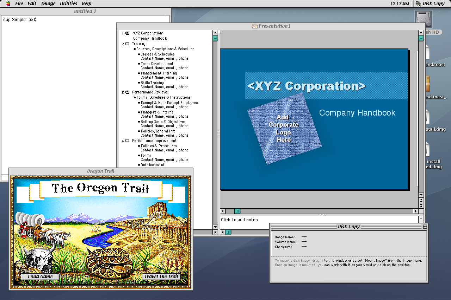Click the Presentation1 document icon in the title bar
The height and width of the screenshot is (300, 451).
coord(254,26)
